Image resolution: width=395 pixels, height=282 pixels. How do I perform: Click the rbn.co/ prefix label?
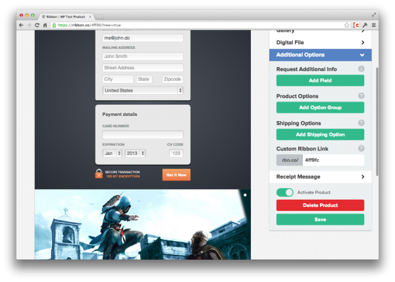point(290,160)
